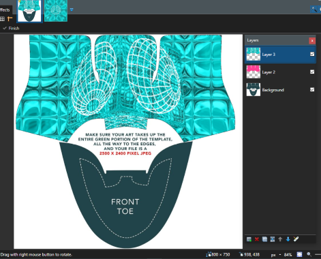Viewport: 321px width, 259px height.
Task: Click the Finish button
Action: pyautogui.click(x=11, y=28)
